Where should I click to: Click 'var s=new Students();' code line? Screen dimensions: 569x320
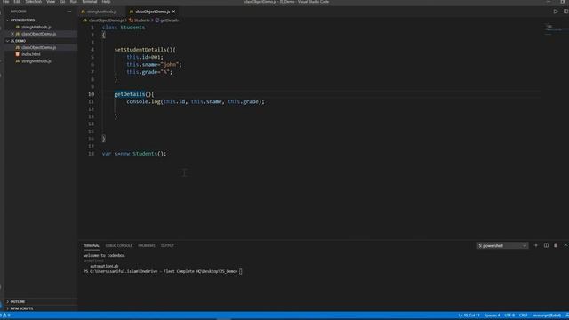[134, 154]
